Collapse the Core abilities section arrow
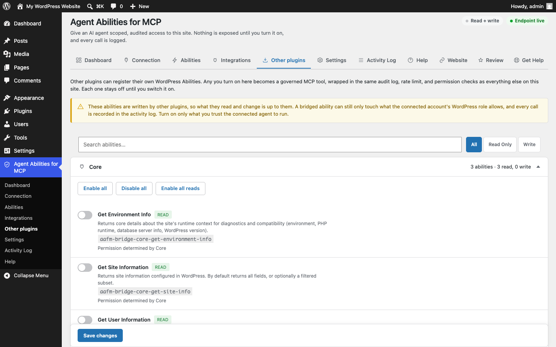This screenshot has height=347, width=556. 538,167
